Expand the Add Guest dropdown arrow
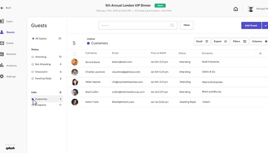This screenshot has height=153, width=268. (x=265, y=25)
